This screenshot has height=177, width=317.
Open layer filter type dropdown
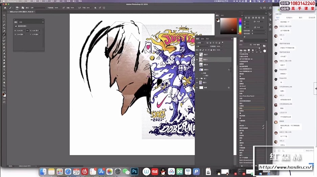[x=201, y=43]
